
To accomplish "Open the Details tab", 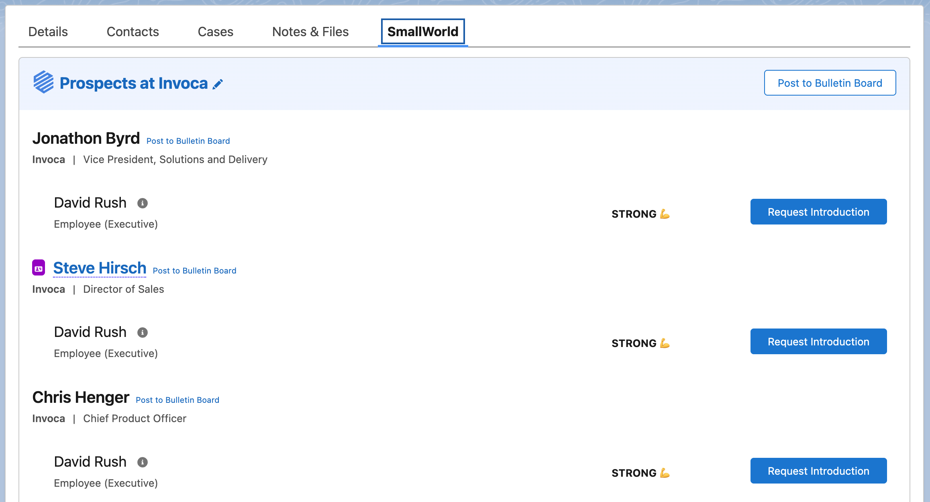I will 48,32.
